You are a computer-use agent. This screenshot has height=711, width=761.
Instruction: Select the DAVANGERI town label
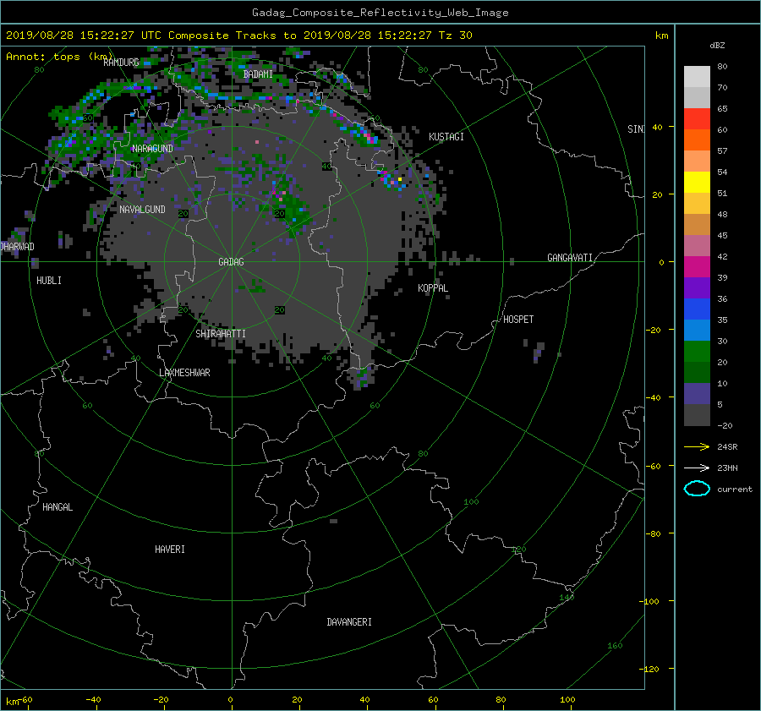click(349, 622)
